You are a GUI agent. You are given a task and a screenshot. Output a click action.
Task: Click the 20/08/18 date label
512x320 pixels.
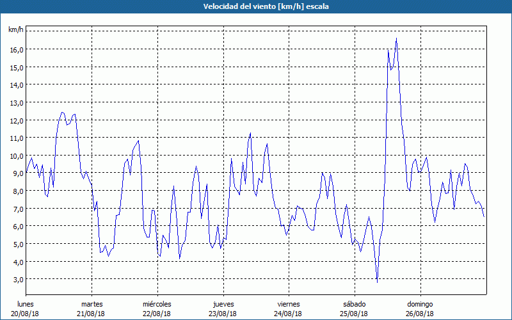click(25, 314)
